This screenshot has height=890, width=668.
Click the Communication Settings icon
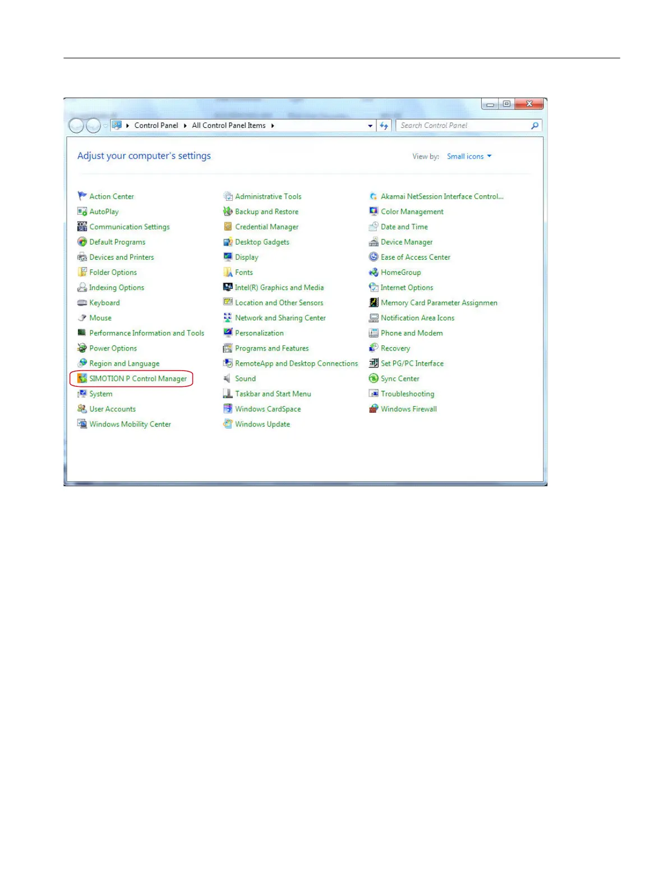(82, 227)
